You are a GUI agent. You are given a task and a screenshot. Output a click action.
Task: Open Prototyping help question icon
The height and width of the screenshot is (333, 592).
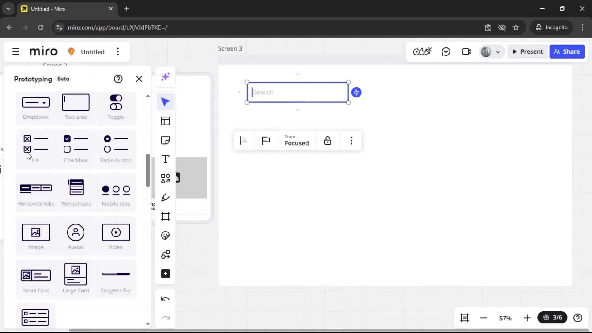pos(118,79)
